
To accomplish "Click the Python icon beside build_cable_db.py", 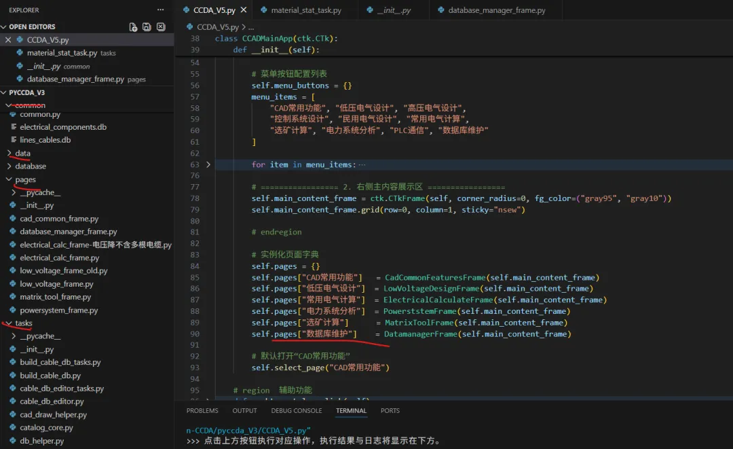I will click(13, 375).
